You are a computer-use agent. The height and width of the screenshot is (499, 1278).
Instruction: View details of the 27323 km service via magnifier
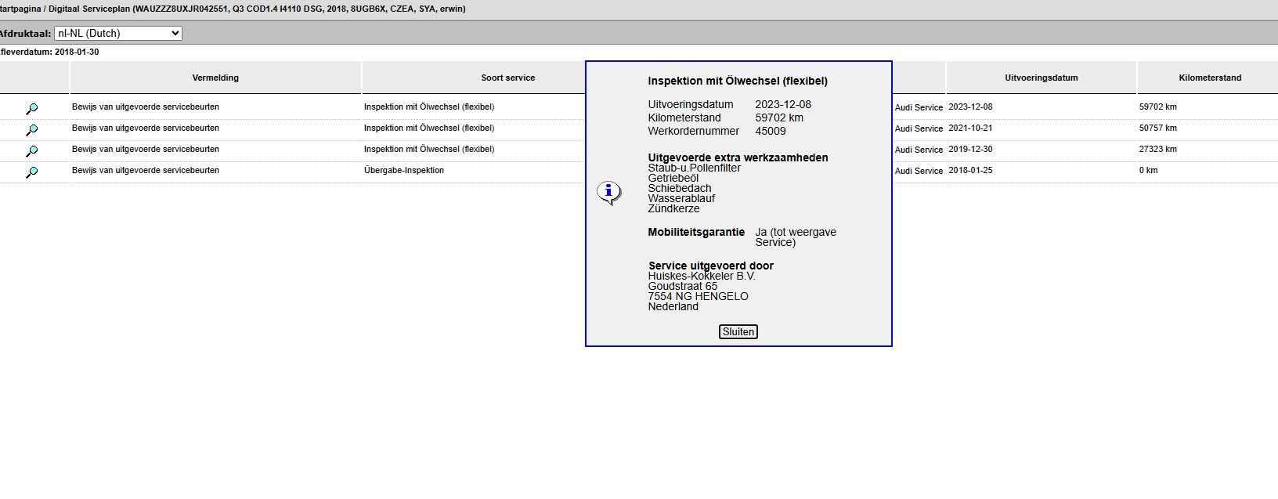click(x=31, y=150)
